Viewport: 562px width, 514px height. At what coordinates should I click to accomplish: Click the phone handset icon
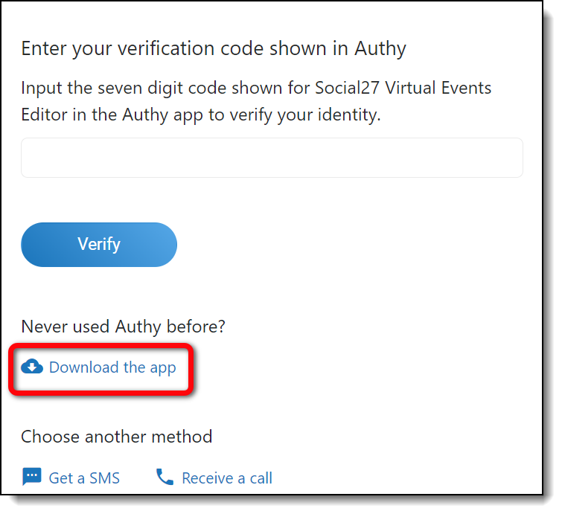click(x=165, y=477)
